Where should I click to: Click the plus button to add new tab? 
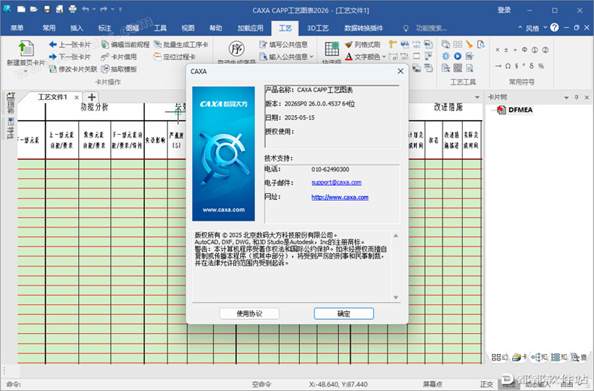tap(91, 97)
